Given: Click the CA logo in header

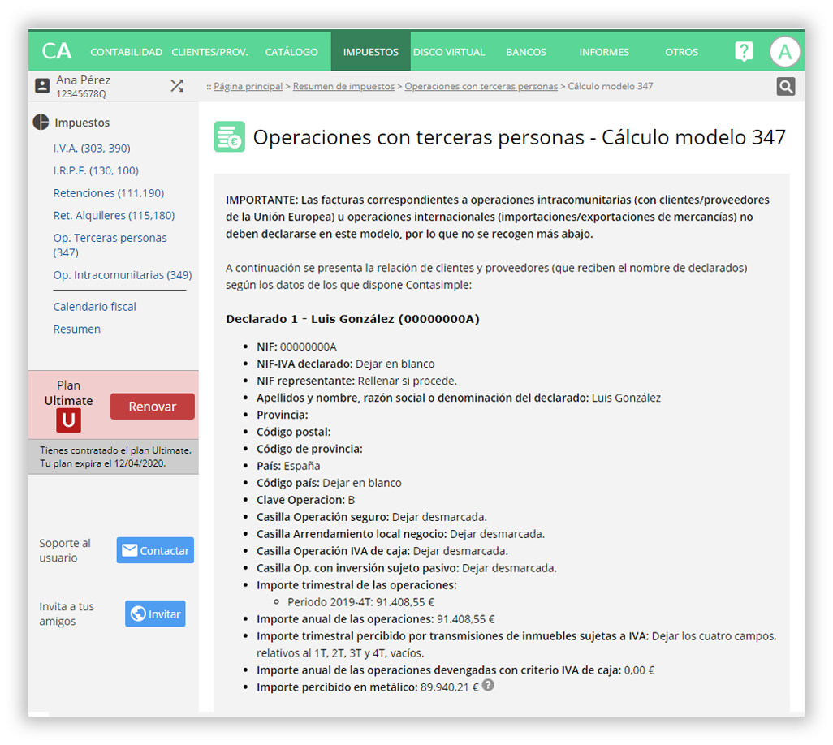Looking at the screenshot, I should [57, 51].
